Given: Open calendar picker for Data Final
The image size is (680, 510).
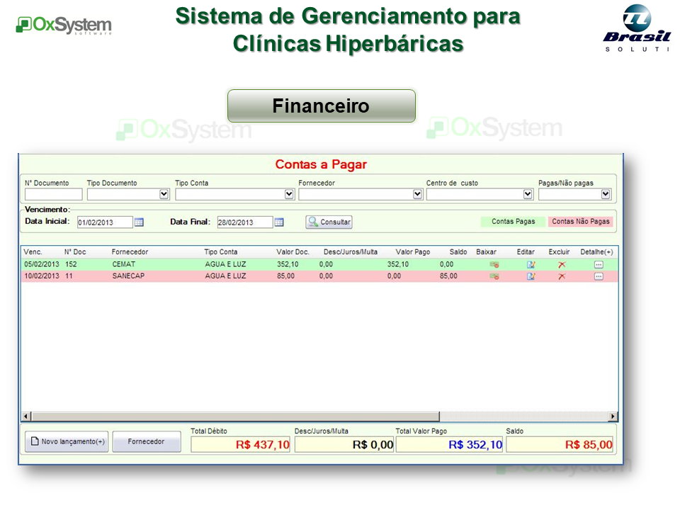Looking at the screenshot, I should pyautogui.click(x=279, y=222).
